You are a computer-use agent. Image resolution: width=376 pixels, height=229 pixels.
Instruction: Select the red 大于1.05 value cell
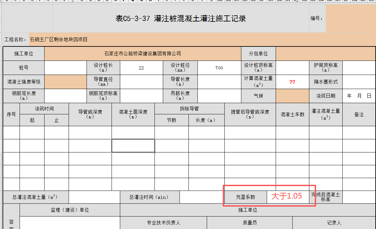click(x=288, y=197)
